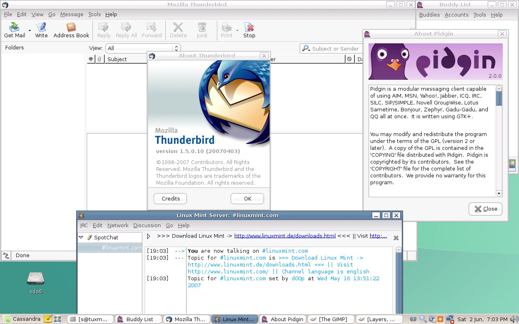Open the Tools menu in Buddy List
Image resolution: width=519 pixels, height=324 pixels.
[x=480, y=15]
